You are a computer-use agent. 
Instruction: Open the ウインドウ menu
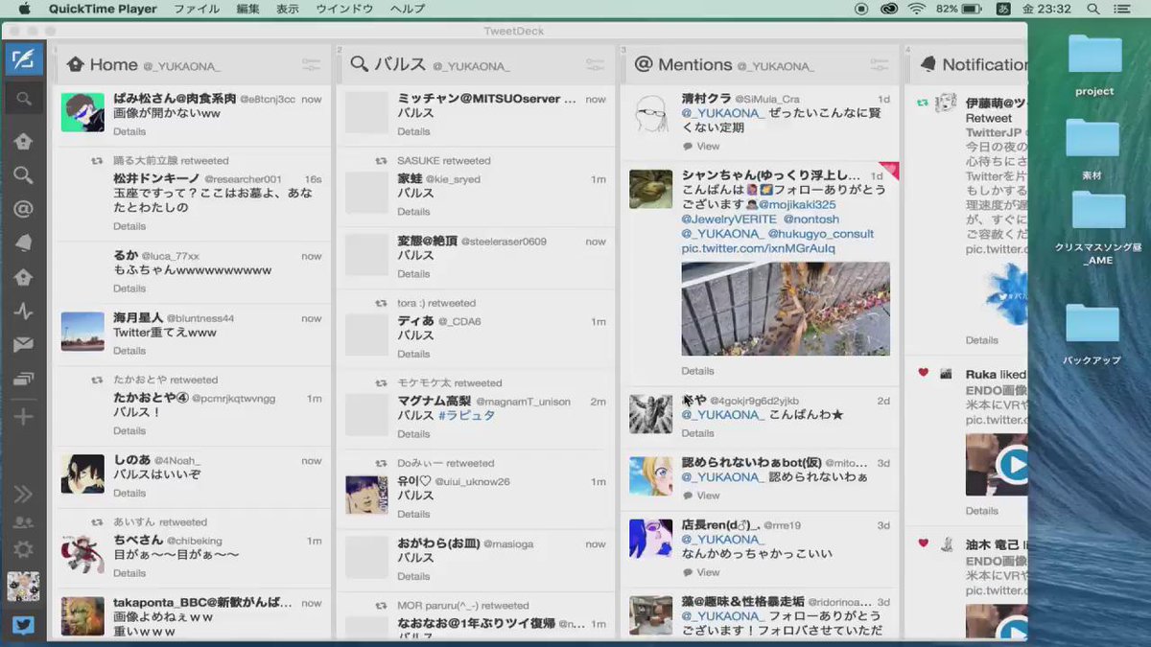[344, 9]
